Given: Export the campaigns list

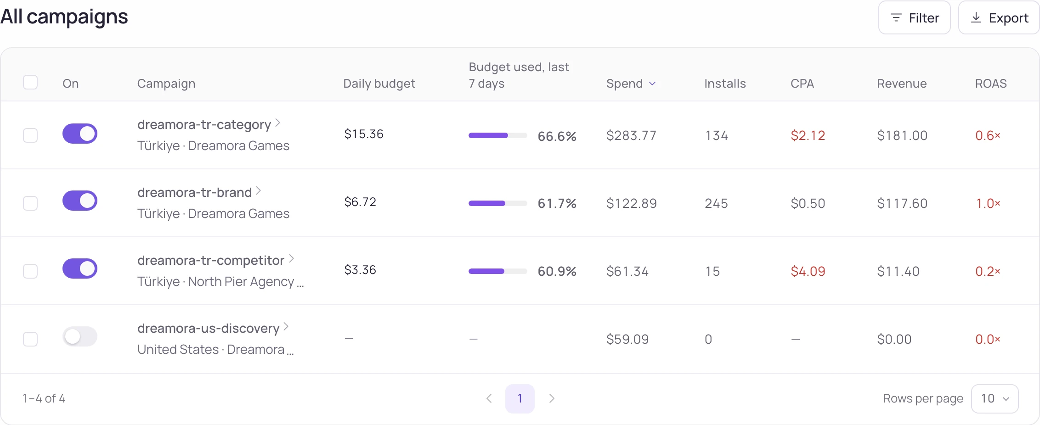Looking at the screenshot, I should click(x=999, y=18).
